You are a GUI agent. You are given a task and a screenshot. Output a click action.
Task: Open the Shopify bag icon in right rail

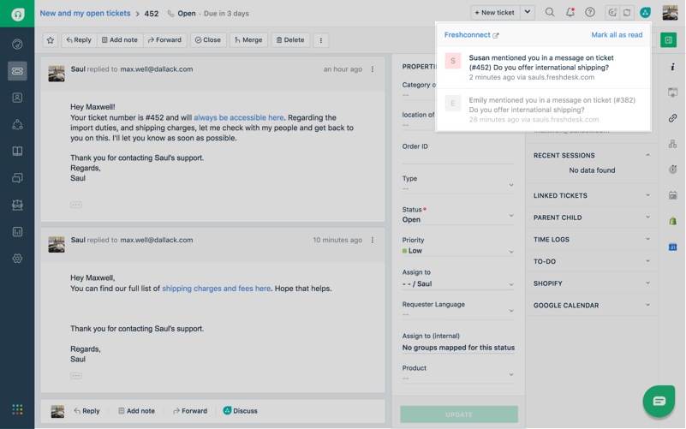pos(672,221)
